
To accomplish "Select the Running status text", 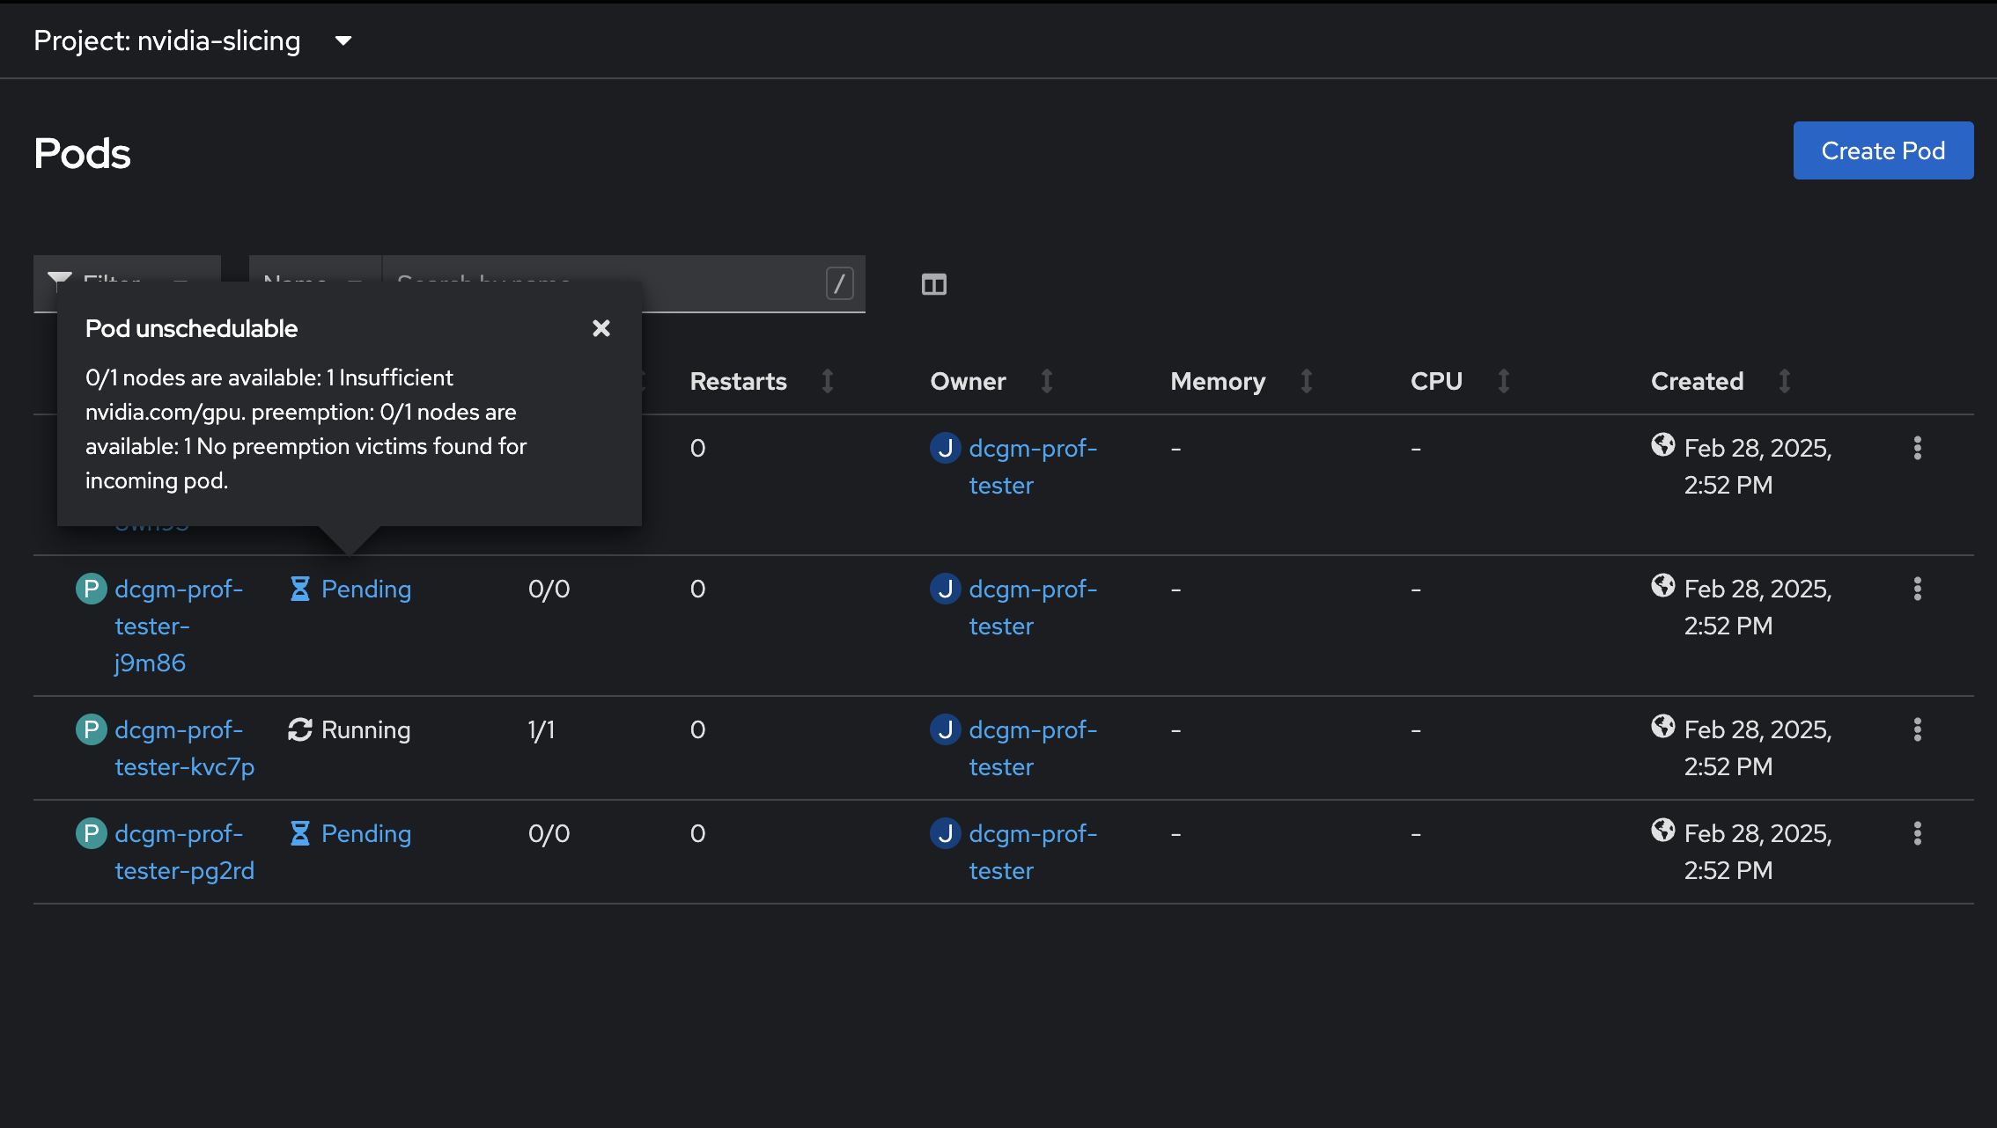I will (x=366, y=729).
